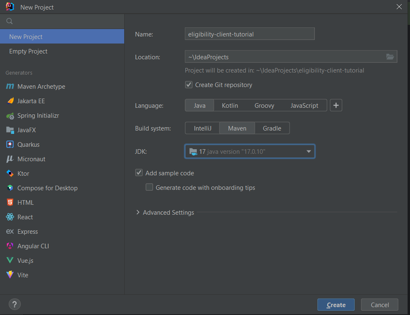Click the project Name text field
Screen dimensions: 410x315
pyautogui.click(x=249, y=34)
